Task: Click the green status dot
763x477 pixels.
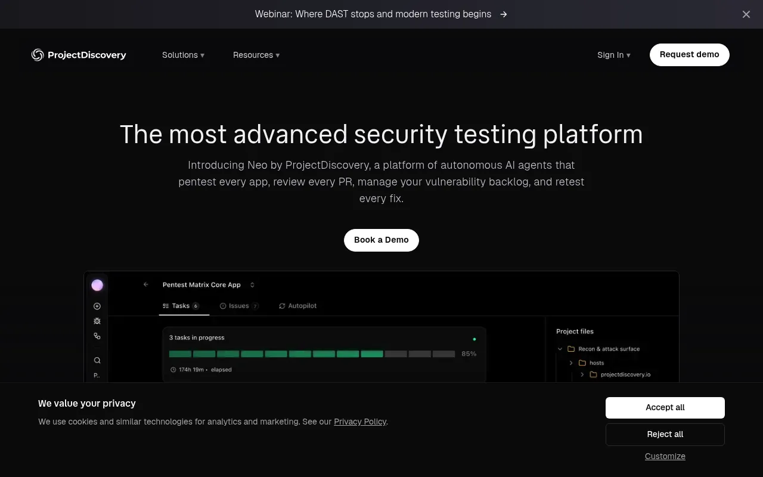Action: [x=474, y=339]
